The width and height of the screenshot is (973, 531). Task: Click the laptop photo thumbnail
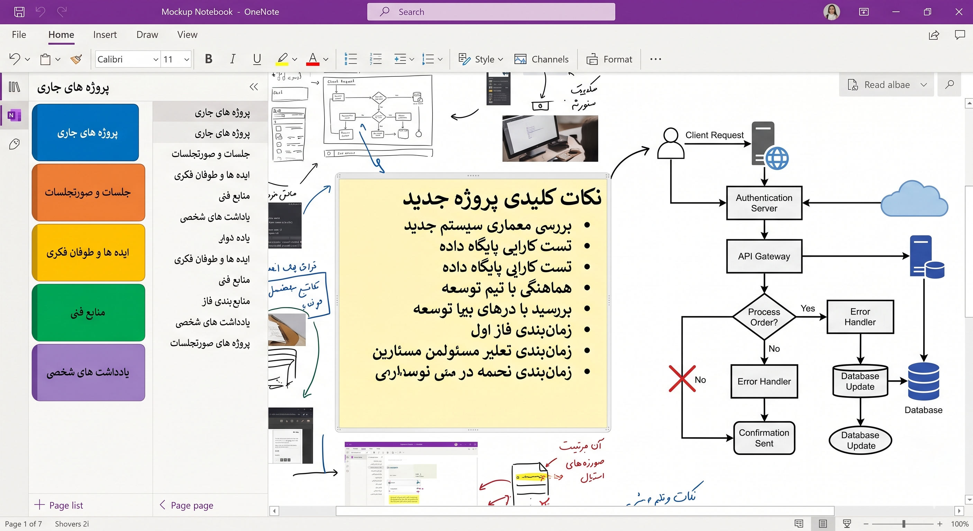click(550, 139)
